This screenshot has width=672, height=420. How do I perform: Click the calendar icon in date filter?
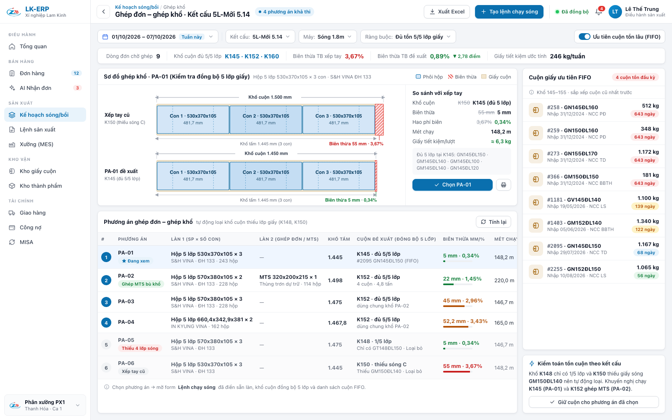coord(105,37)
